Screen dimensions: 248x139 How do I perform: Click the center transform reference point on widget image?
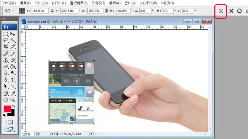(x=71, y=93)
